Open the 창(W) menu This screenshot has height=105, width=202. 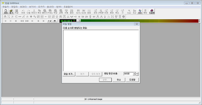pos(59,7)
